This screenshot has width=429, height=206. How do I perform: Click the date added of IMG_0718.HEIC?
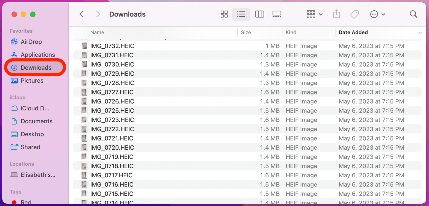(x=371, y=166)
